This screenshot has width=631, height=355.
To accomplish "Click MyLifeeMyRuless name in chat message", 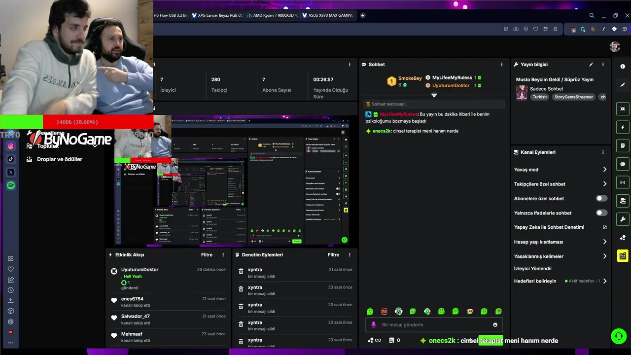I will click(398, 114).
